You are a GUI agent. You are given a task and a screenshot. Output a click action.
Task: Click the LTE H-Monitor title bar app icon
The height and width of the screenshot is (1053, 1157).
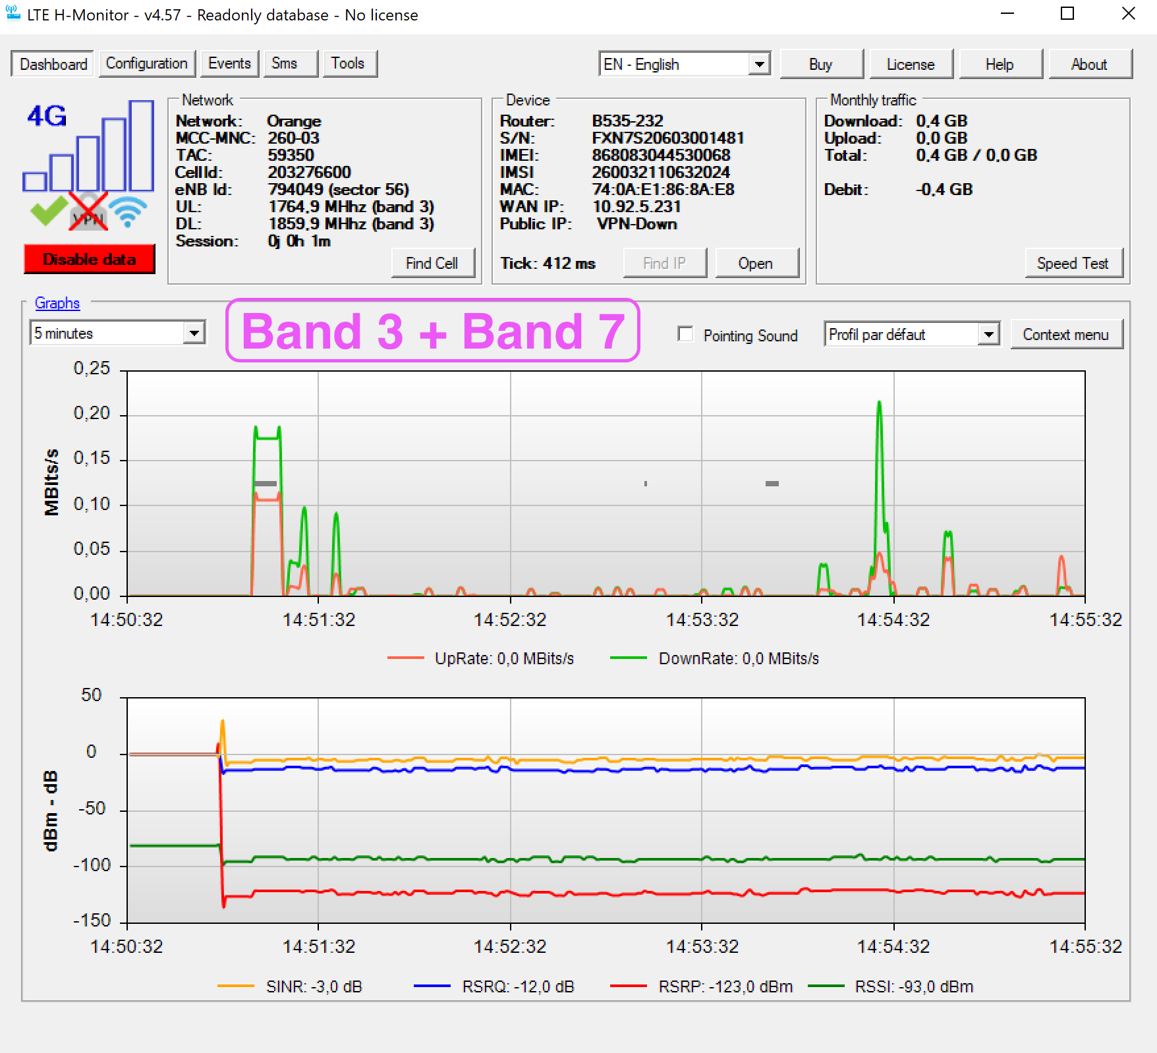(13, 13)
